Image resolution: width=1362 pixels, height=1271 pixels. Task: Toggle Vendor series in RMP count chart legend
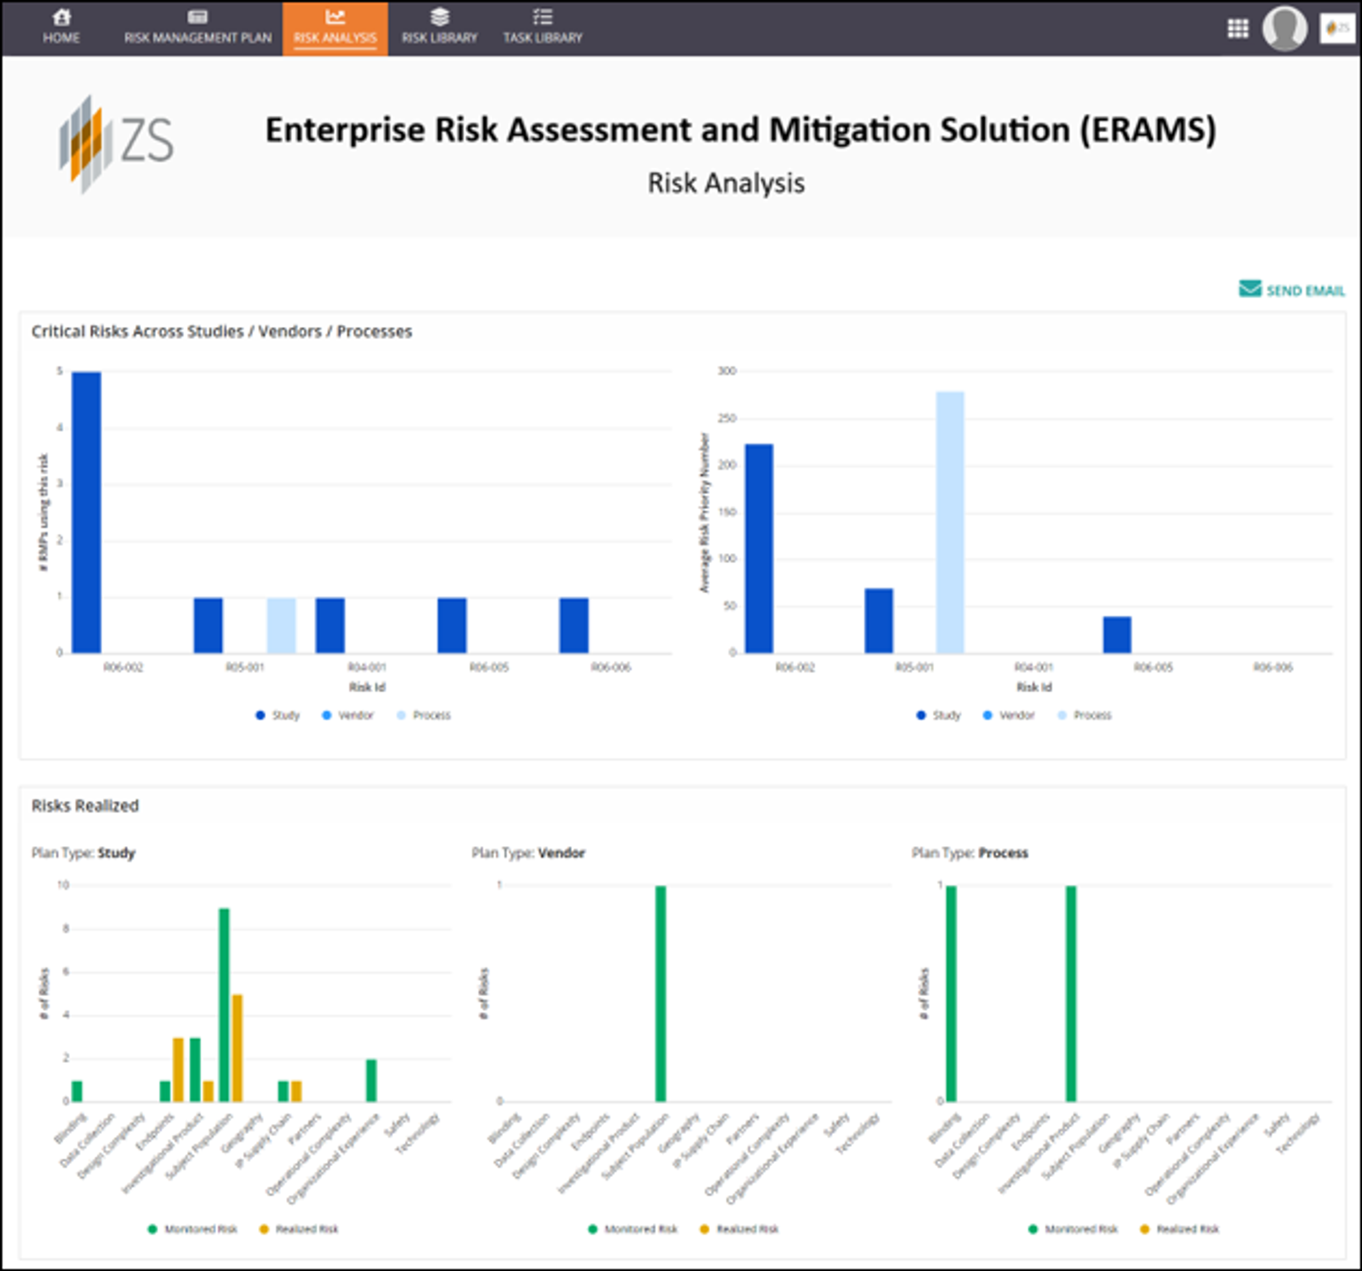tap(347, 715)
